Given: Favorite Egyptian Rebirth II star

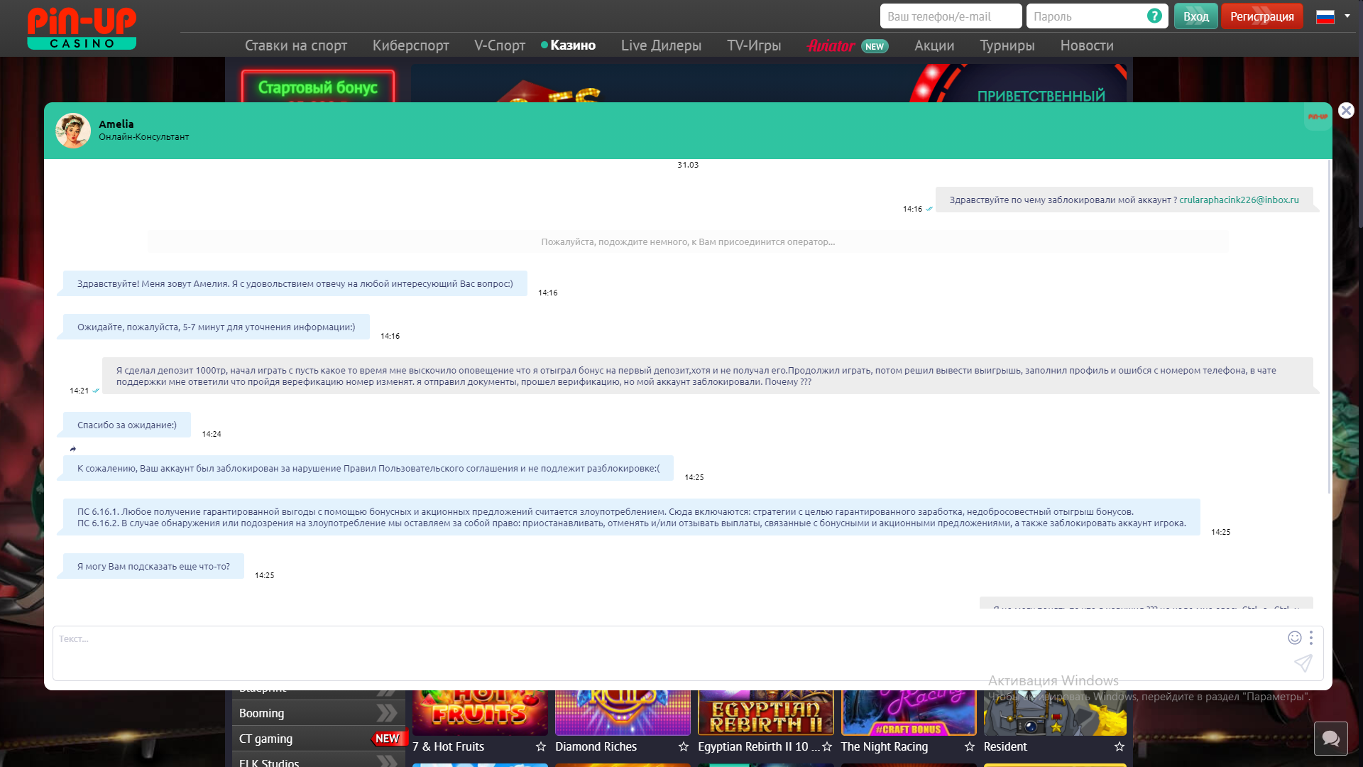Looking at the screenshot, I should [x=827, y=746].
